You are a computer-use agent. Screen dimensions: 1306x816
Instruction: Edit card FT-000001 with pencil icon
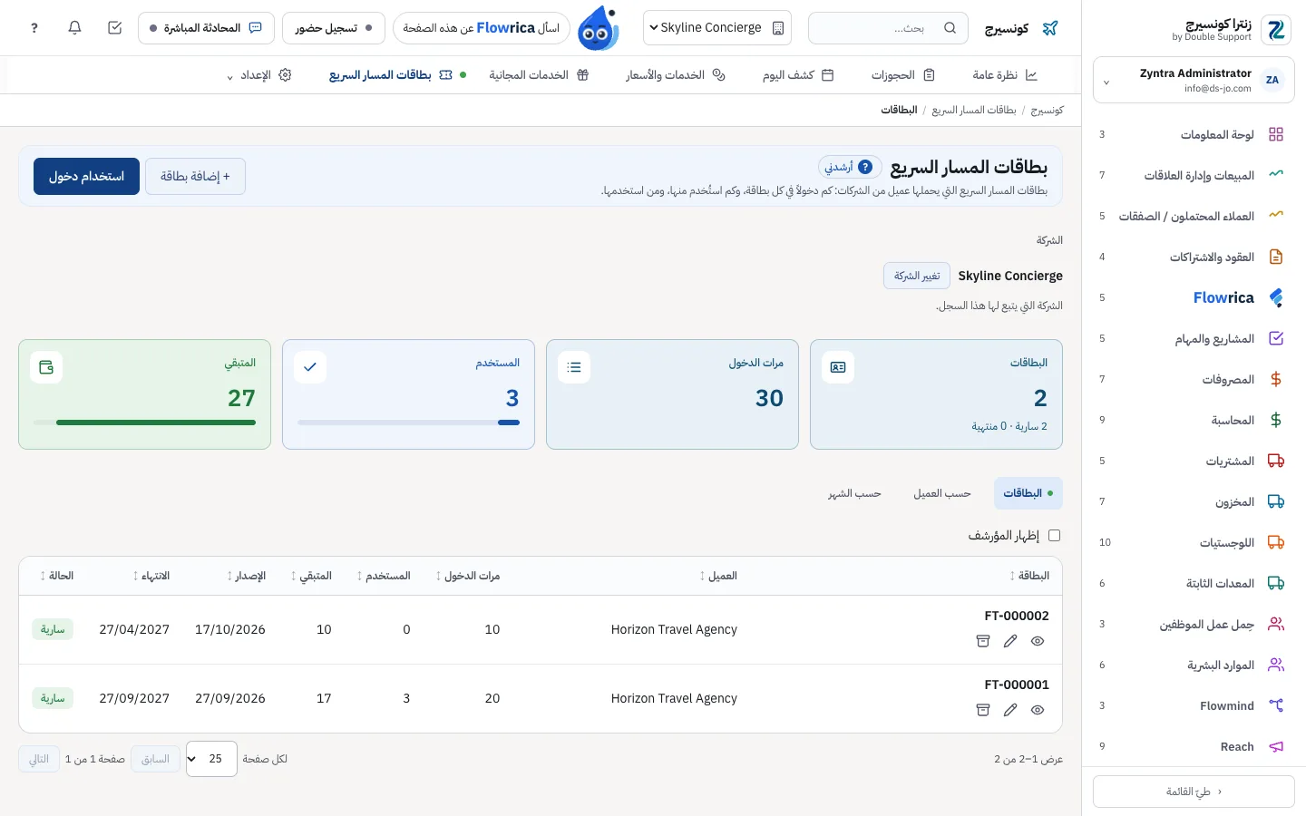pos(1010,710)
